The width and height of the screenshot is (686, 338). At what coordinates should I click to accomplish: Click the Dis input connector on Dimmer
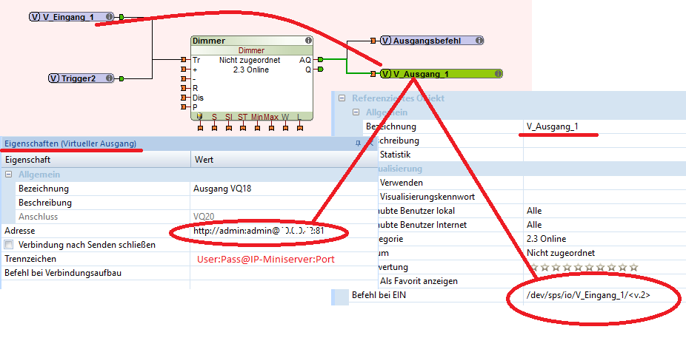(184, 98)
